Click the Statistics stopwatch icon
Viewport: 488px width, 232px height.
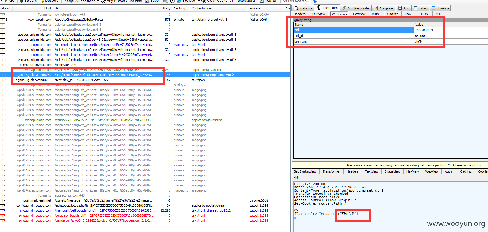coord(296,8)
